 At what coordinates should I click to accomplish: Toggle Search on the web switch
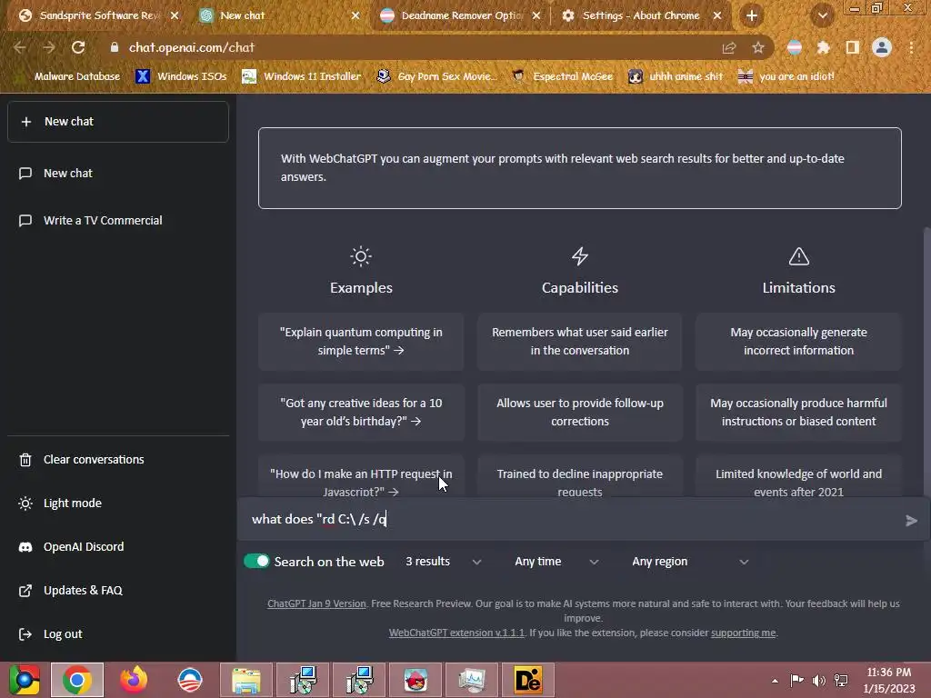point(256,561)
